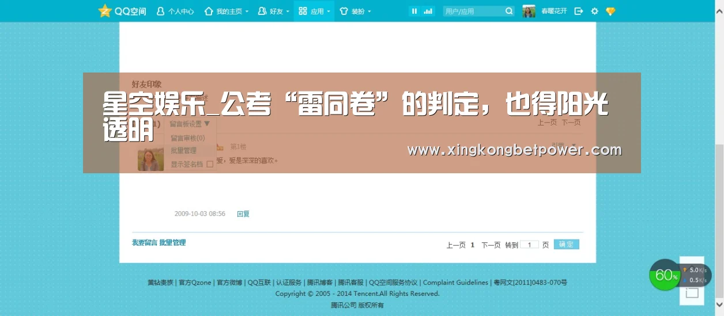Screen dimensions: 724x316
Task: Expand the 装扮 menu
Action: [x=355, y=11]
